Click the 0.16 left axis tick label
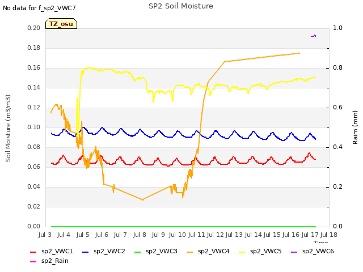 tap(34, 68)
